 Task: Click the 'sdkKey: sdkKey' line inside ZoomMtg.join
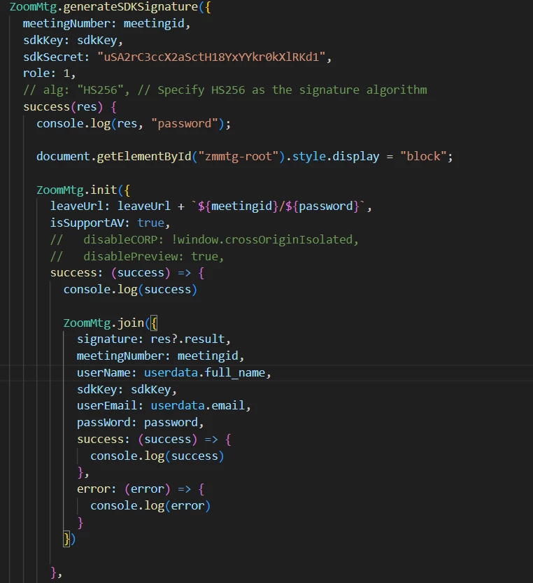point(127,389)
